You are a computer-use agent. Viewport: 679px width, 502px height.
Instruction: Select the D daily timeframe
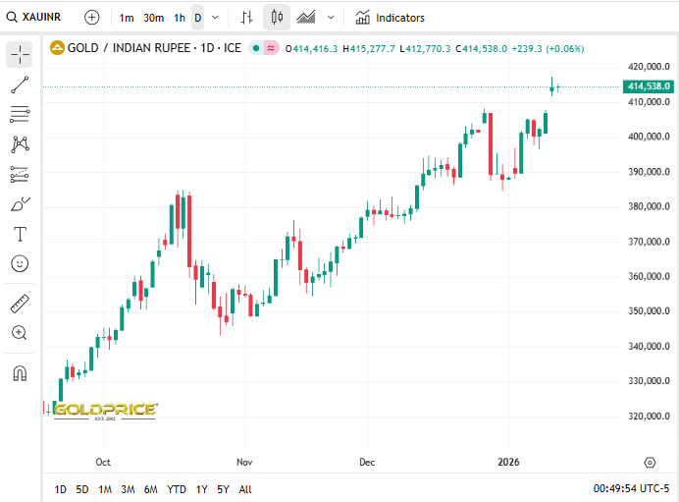pyautogui.click(x=198, y=18)
